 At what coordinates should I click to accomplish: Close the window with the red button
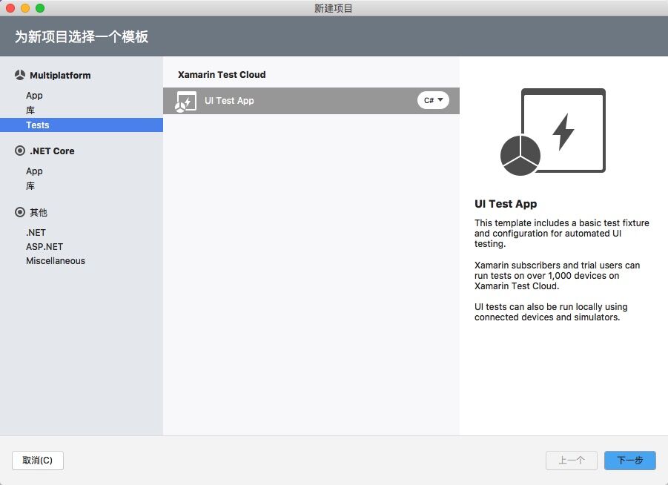coord(10,8)
